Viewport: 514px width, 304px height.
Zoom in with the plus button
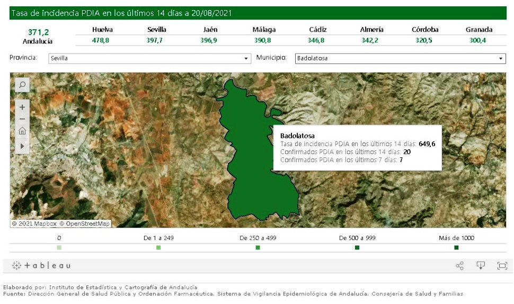coord(22,107)
